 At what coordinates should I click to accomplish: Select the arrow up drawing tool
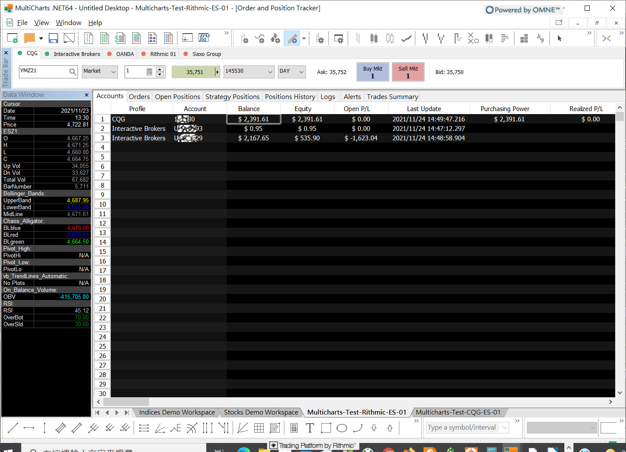click(x=390, y=428)
